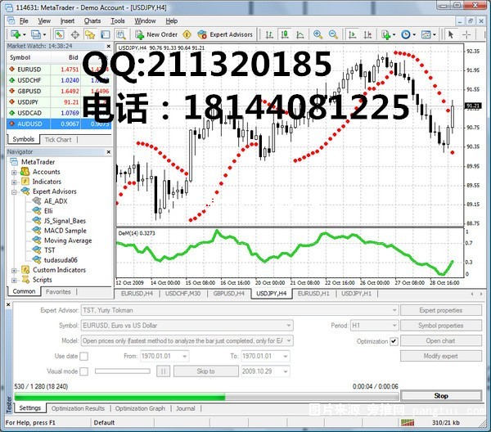This screenshot has height=432, width=491.
Task: Switch chart to candlesticks icon
Action: 285,34
